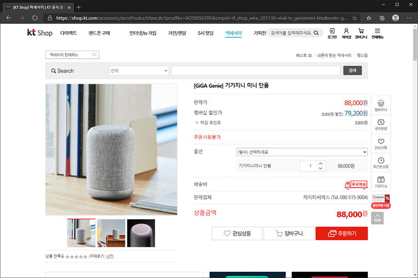
Task: Open browser Settings and more menu
Action: pos(409,18)
